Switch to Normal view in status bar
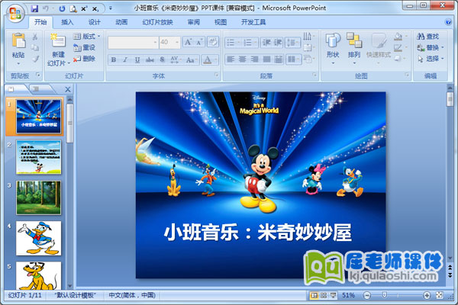This screenshot has height=305, width=458. (314, 295)
